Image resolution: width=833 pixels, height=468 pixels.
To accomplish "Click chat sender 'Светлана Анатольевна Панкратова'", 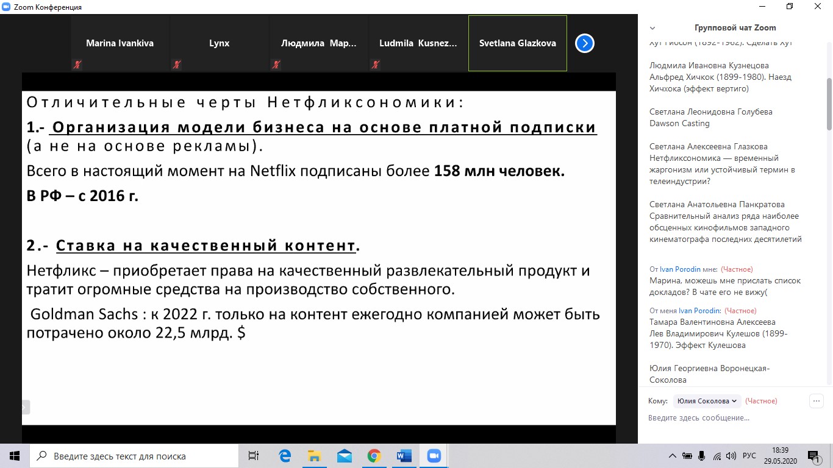I will point(717,204).
